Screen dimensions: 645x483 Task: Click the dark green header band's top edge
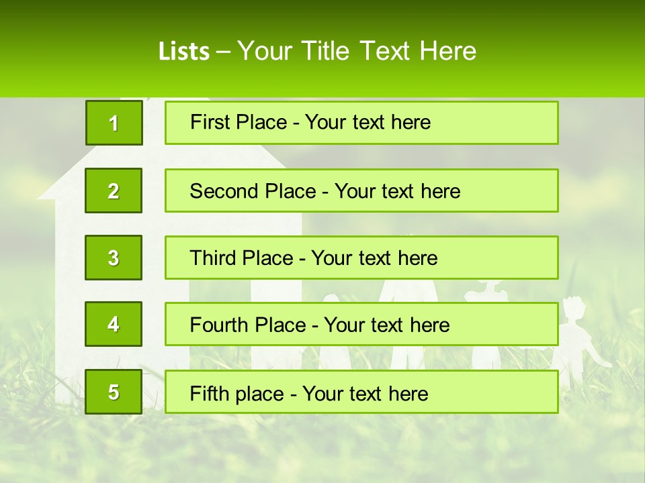(322, 3)
